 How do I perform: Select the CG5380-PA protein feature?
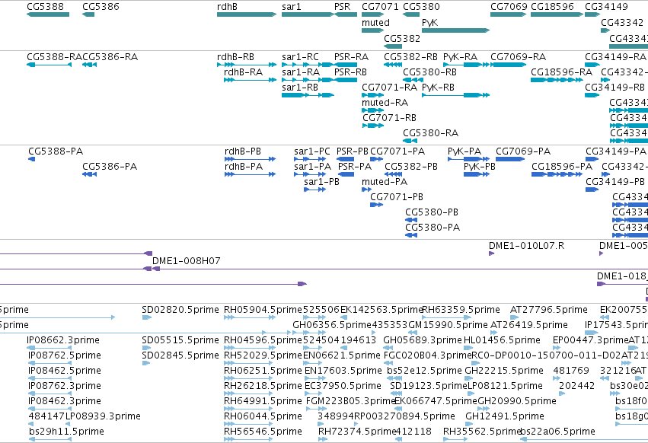tap(411, 235)
